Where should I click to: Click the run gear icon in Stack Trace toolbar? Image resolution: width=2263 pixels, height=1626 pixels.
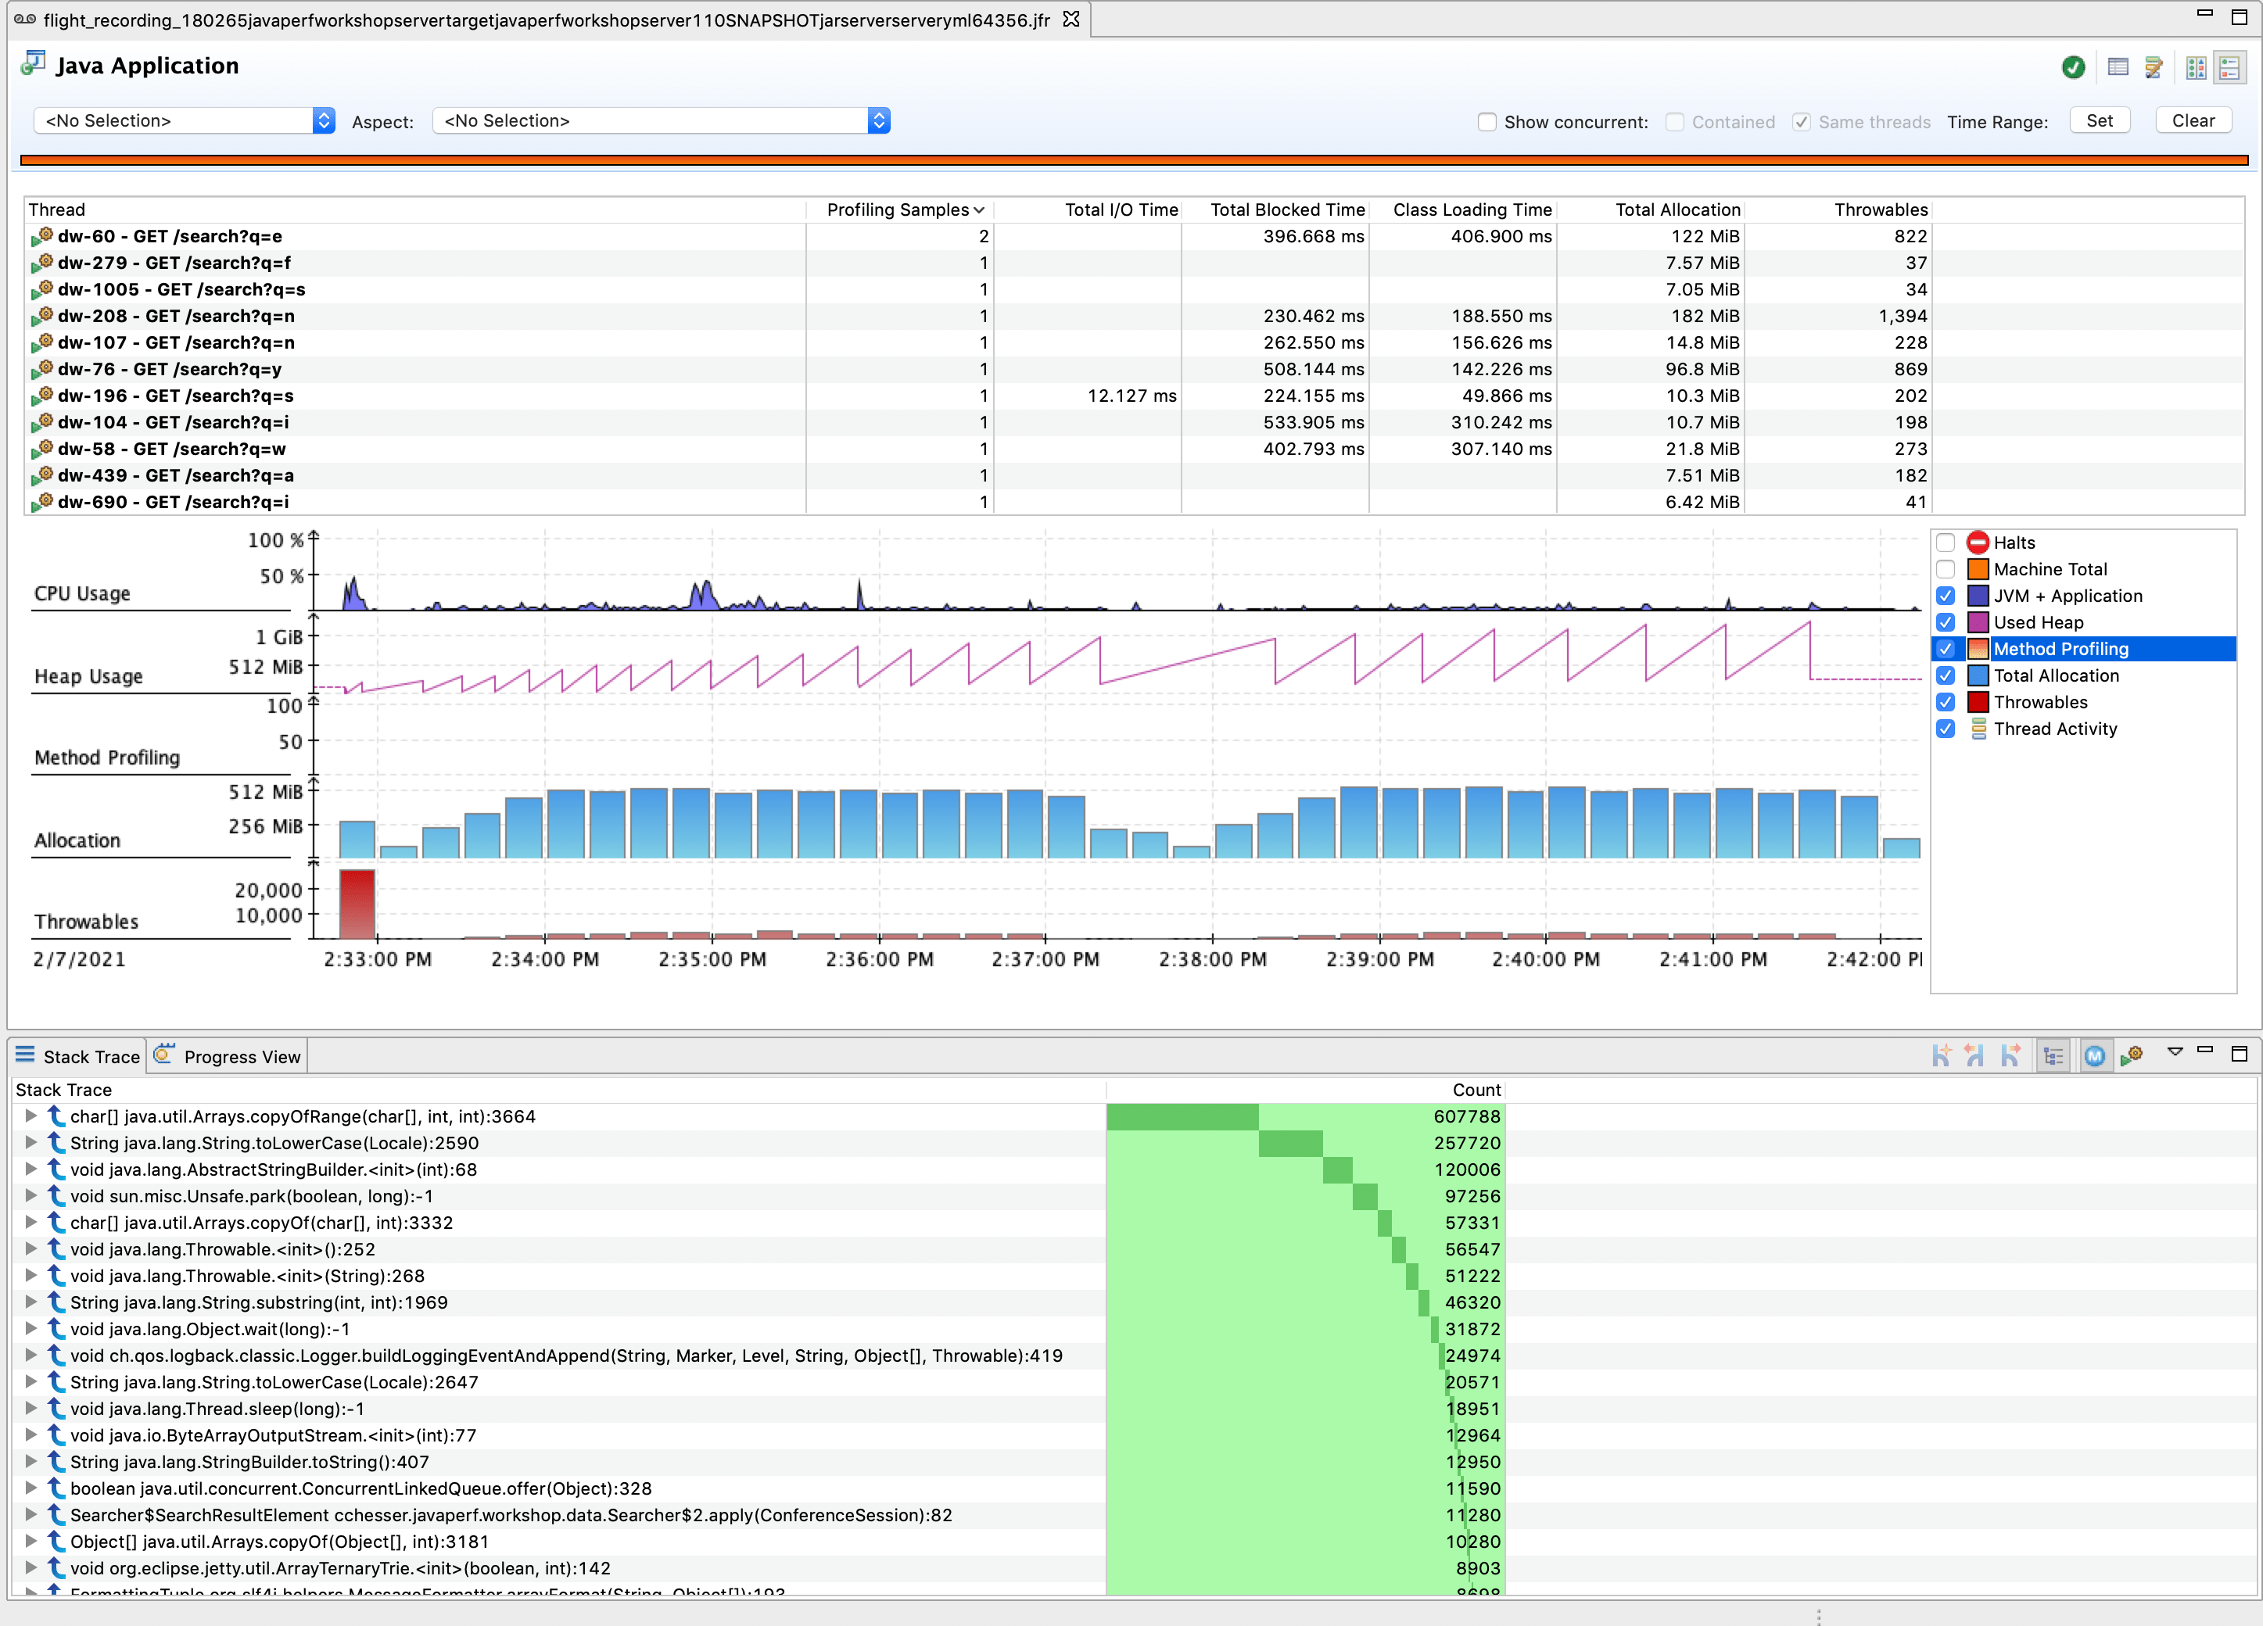(2132, 1055)
